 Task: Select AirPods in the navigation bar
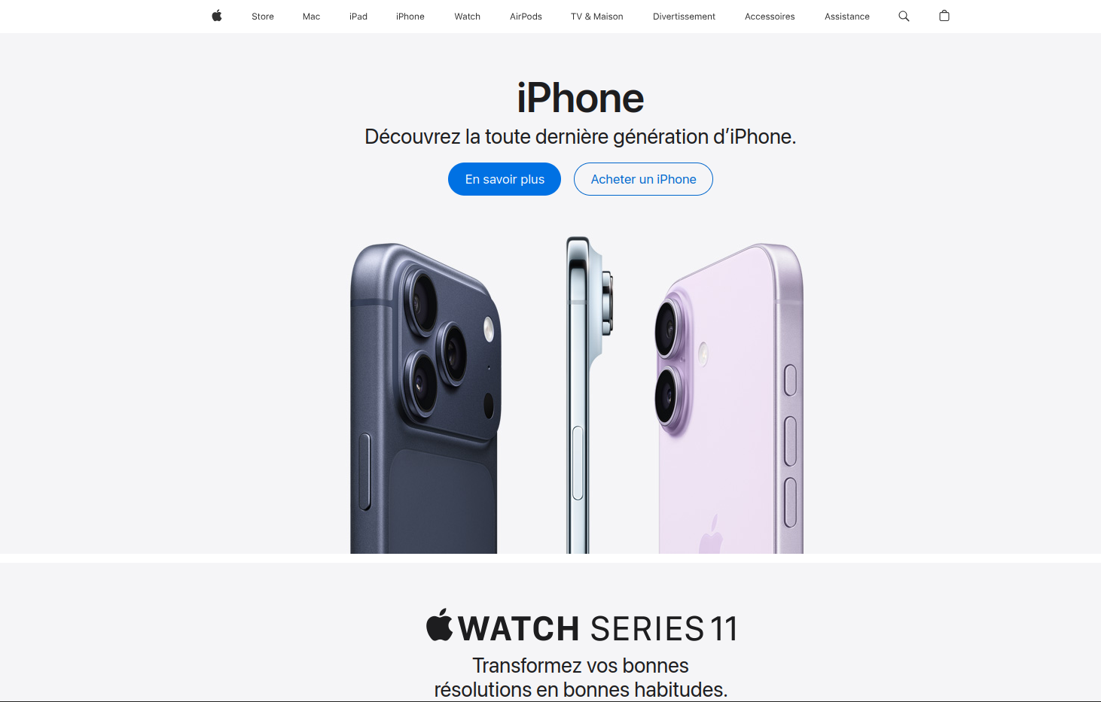click(526, 17)
